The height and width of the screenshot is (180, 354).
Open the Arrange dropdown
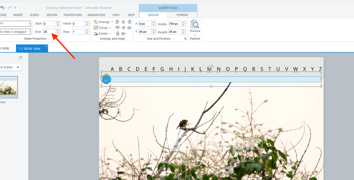click(103, 22)
